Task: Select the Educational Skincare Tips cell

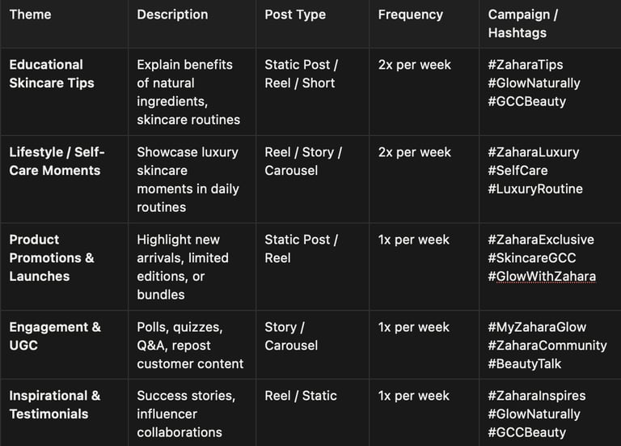Action: point(64,92)
